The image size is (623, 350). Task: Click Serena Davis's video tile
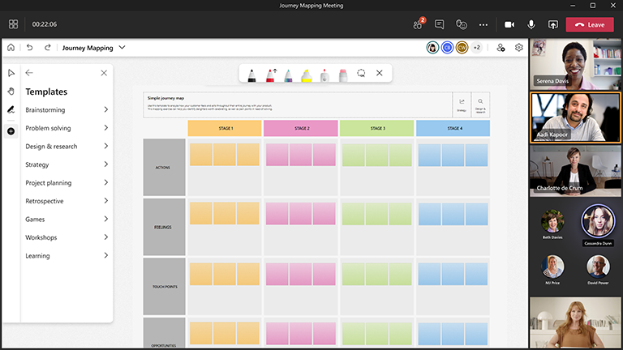tap(575, 64)
